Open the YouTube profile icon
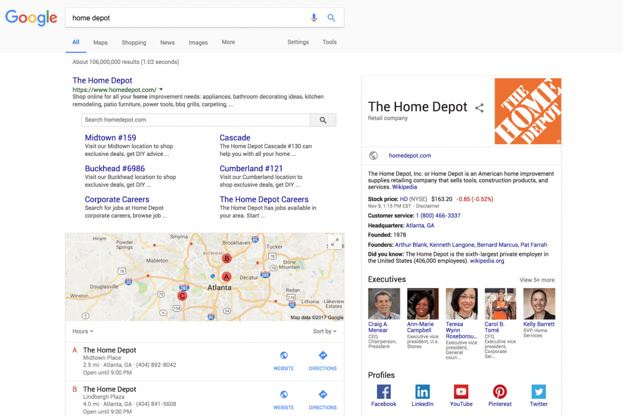The width and height of the screenshot is (623, 417). [x=461, y=391]
